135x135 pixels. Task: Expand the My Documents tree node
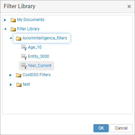click(x=5, y=20)
